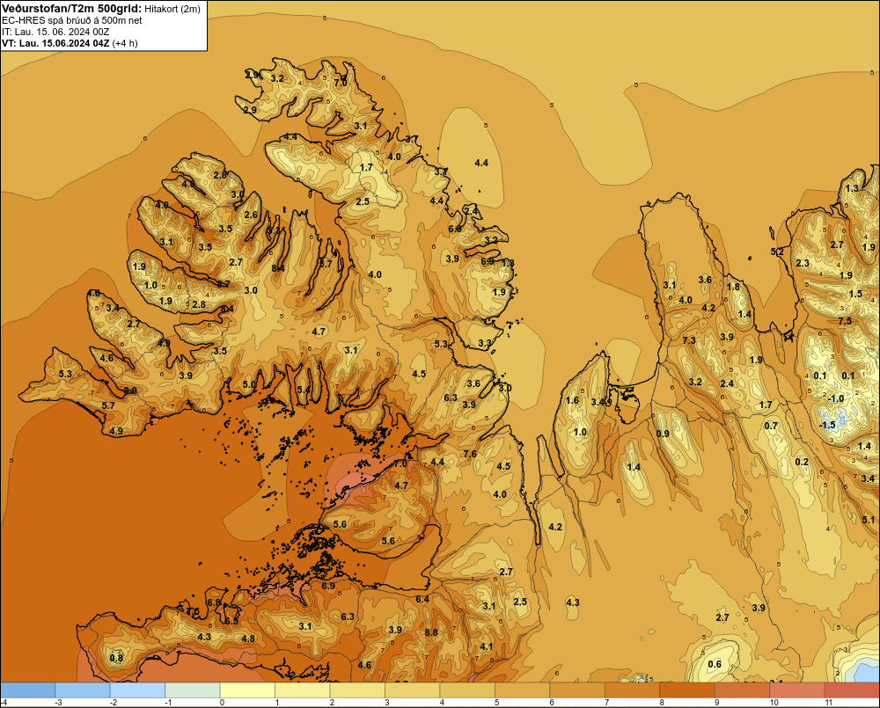Click the 0.2 temperature value on the map
Image resolution: width=880 pixels, height=708 pixels.
coord(802,462)
